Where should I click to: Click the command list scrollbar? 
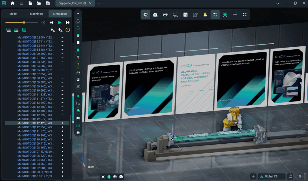70,127
